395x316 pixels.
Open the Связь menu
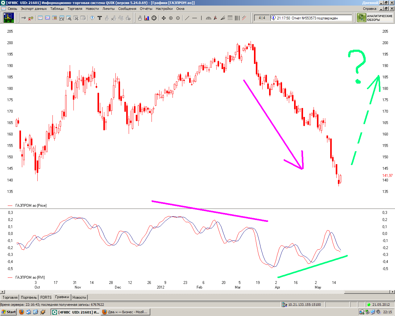tap(13, 9)
